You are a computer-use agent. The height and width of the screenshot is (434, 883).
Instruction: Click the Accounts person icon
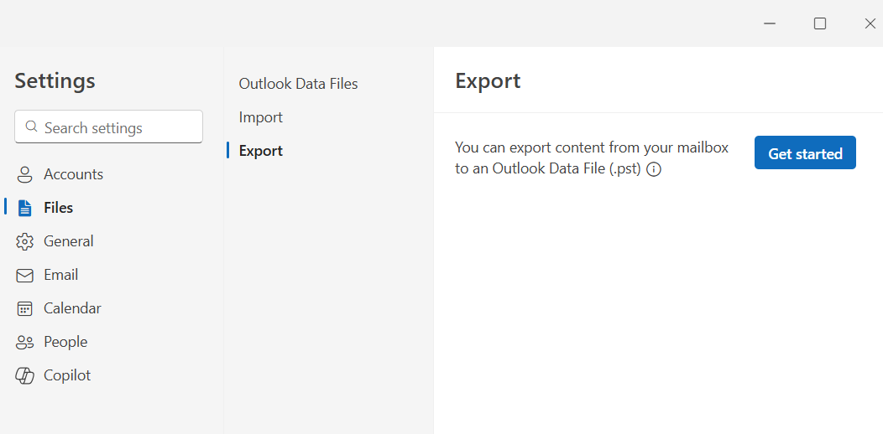click(25, 174)
